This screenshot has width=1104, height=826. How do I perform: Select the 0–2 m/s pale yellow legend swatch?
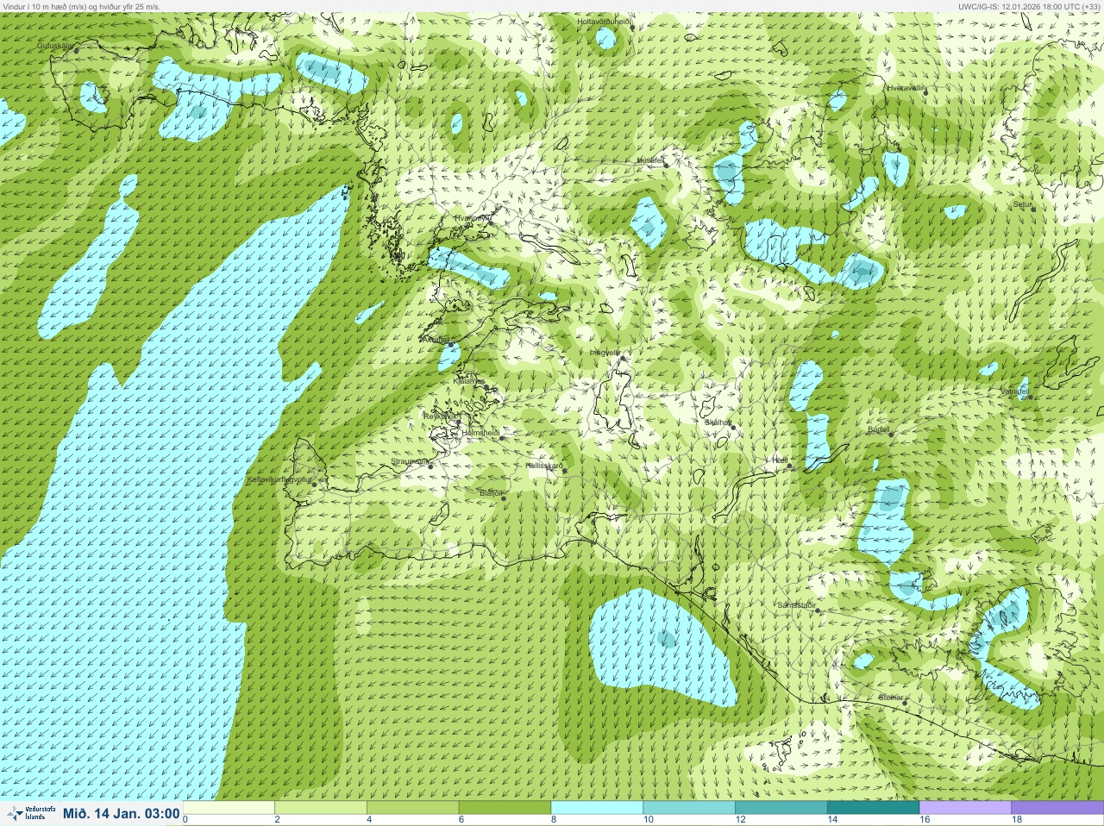(x=229, y=808)
